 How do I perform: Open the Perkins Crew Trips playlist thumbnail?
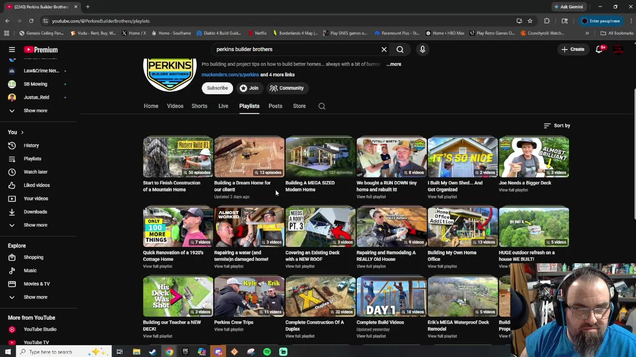tap(249, 297)
